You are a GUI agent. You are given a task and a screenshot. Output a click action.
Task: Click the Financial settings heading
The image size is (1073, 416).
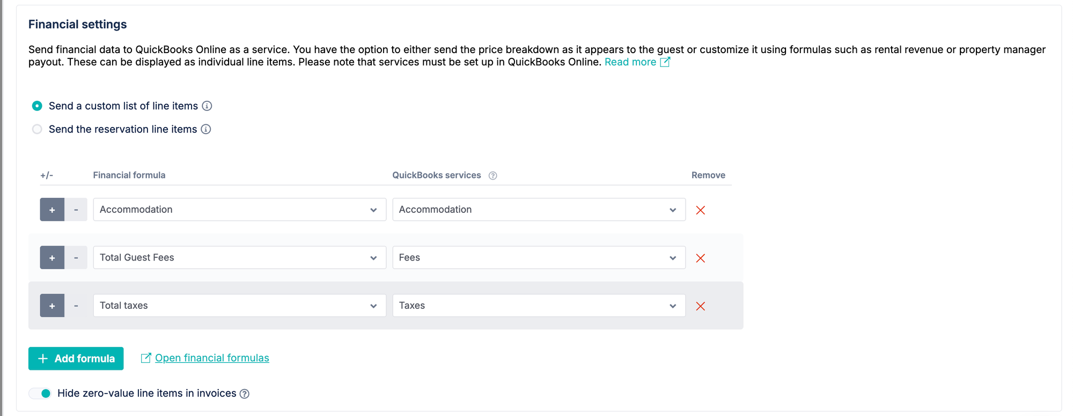pos(78,24)
